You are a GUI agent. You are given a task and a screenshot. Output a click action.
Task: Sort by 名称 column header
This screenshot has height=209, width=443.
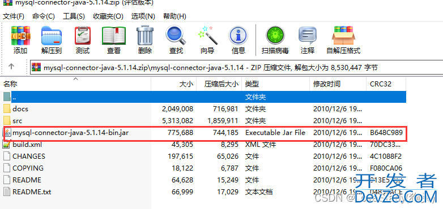click(x=76, y=84)
